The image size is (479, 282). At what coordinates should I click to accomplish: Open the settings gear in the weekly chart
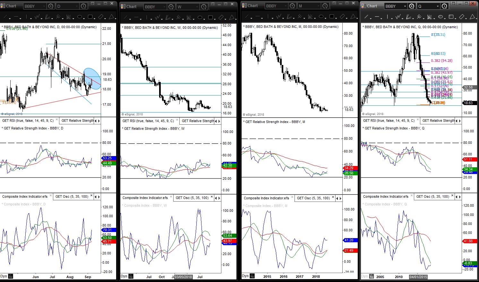click(171, 7)
